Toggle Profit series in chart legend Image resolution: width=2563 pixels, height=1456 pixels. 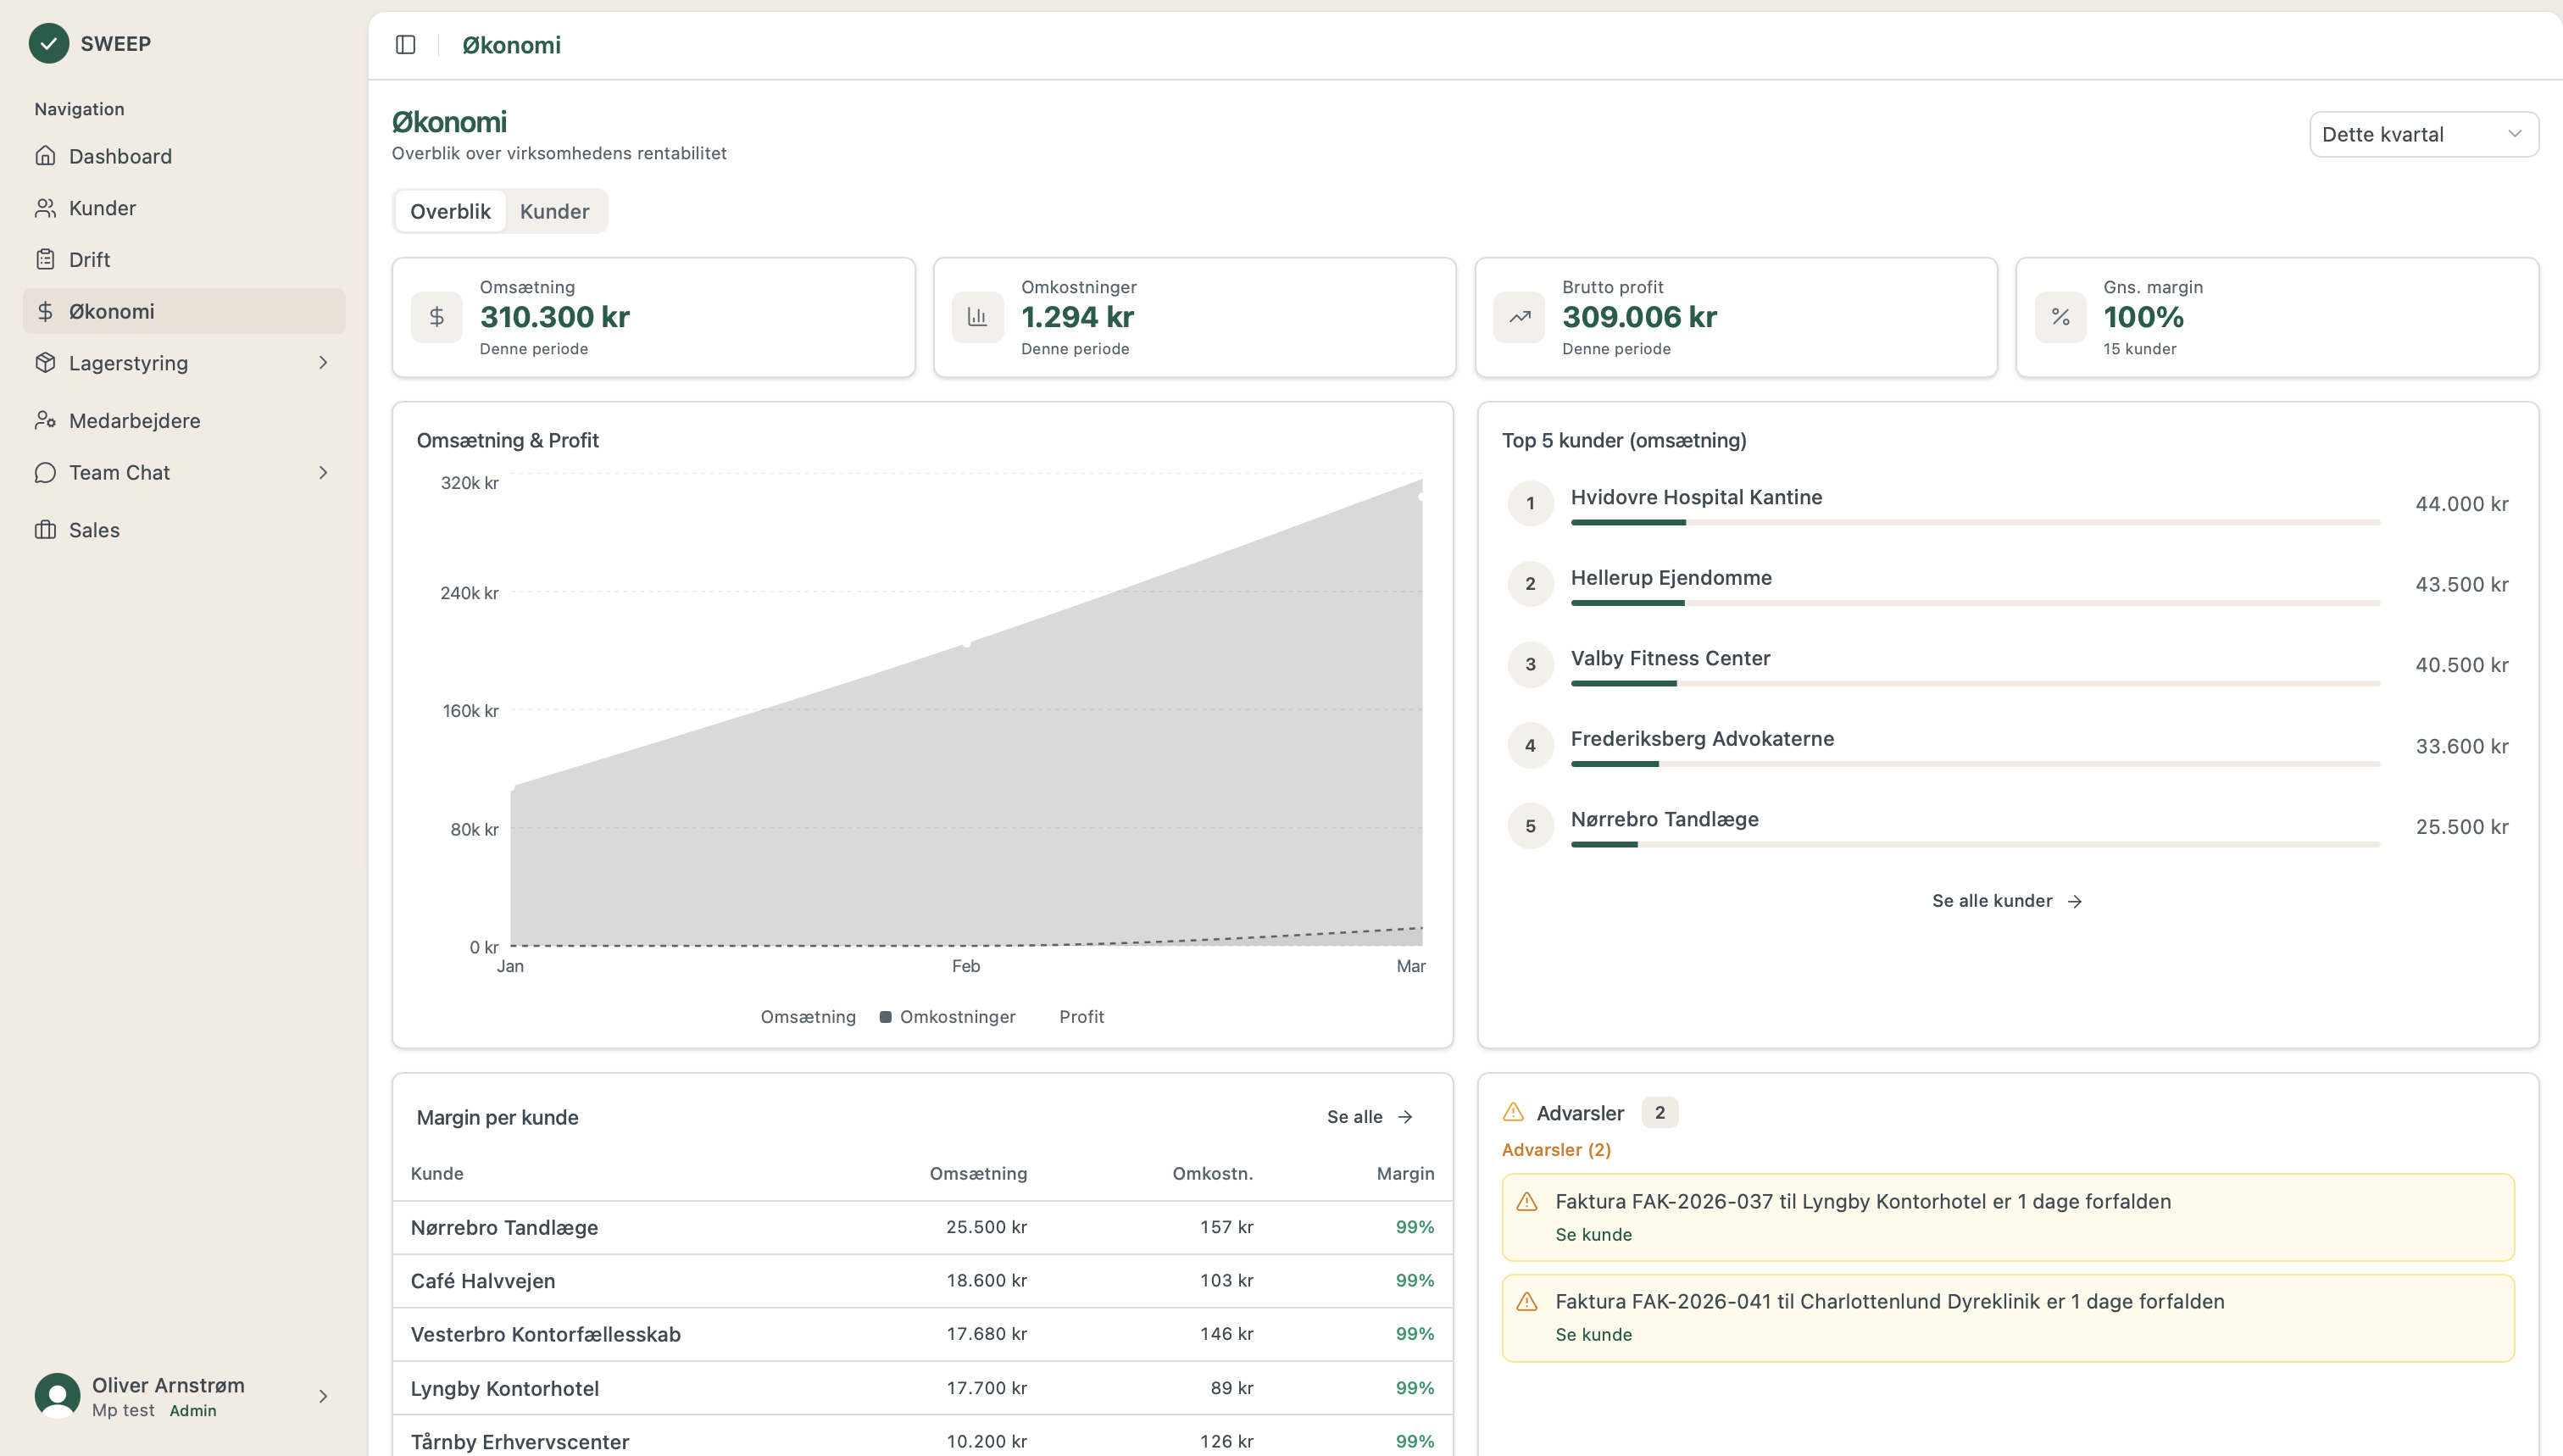pyautogui.click(x=1081, y=1017)
